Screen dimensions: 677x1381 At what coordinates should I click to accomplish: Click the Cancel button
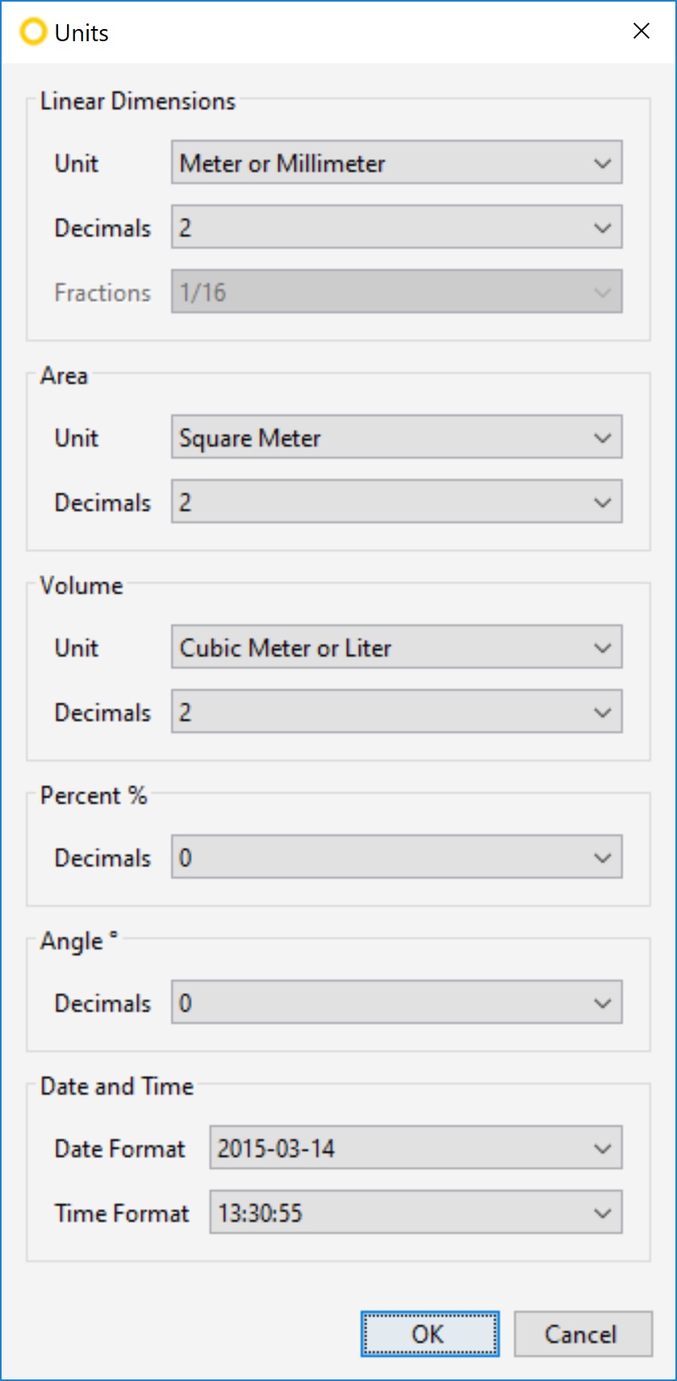pyautogui.click(x=583, y=1333)
